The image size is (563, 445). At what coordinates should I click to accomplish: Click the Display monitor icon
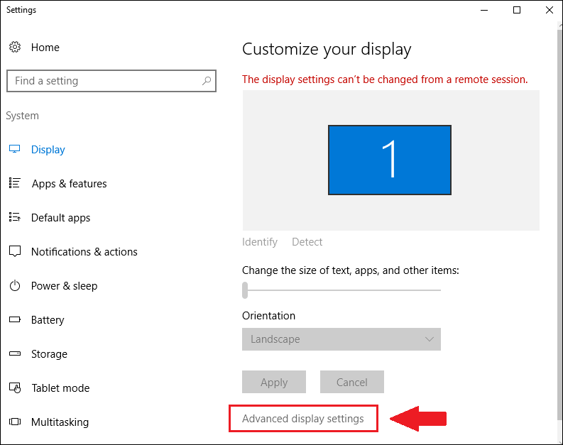coord(15,150)
